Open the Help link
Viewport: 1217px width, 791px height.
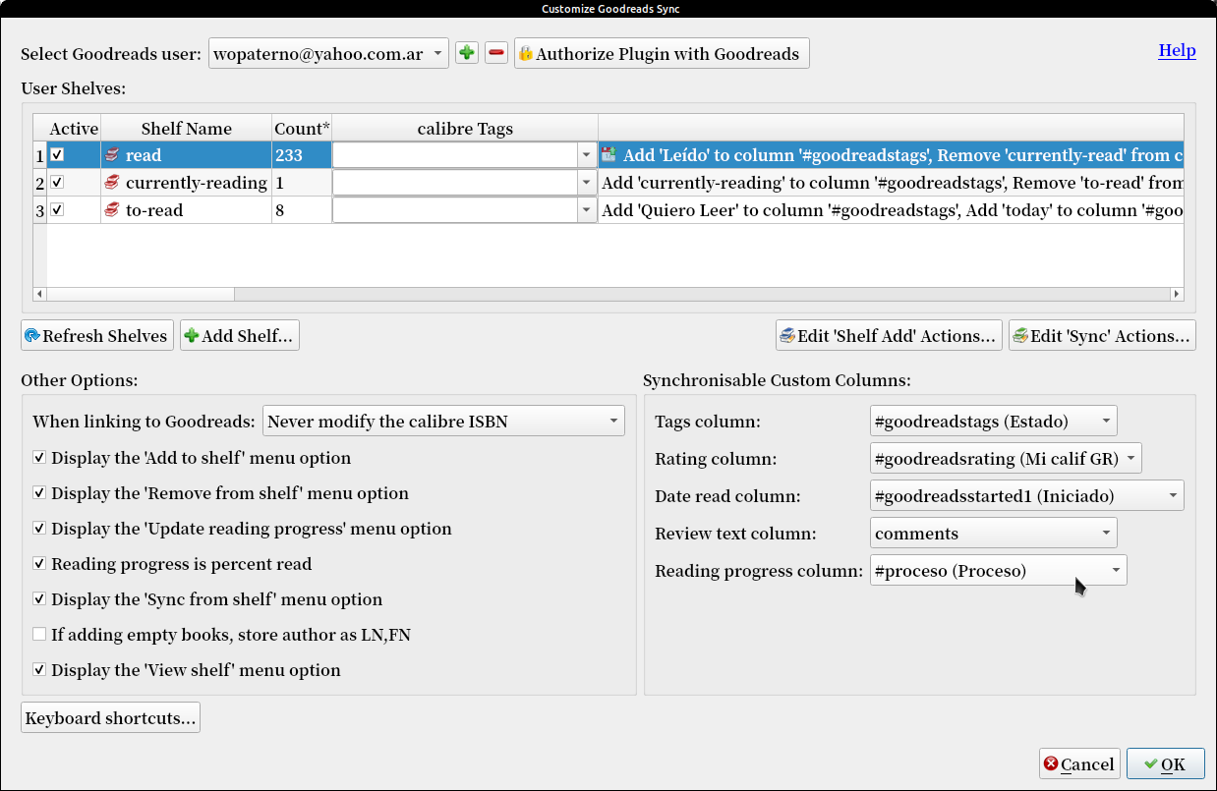[1177, 50]
